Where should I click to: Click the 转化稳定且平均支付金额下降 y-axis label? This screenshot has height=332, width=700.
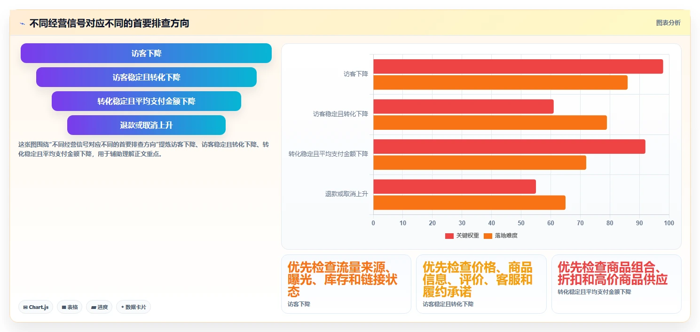pyautogui.click(x=329, y=154)
